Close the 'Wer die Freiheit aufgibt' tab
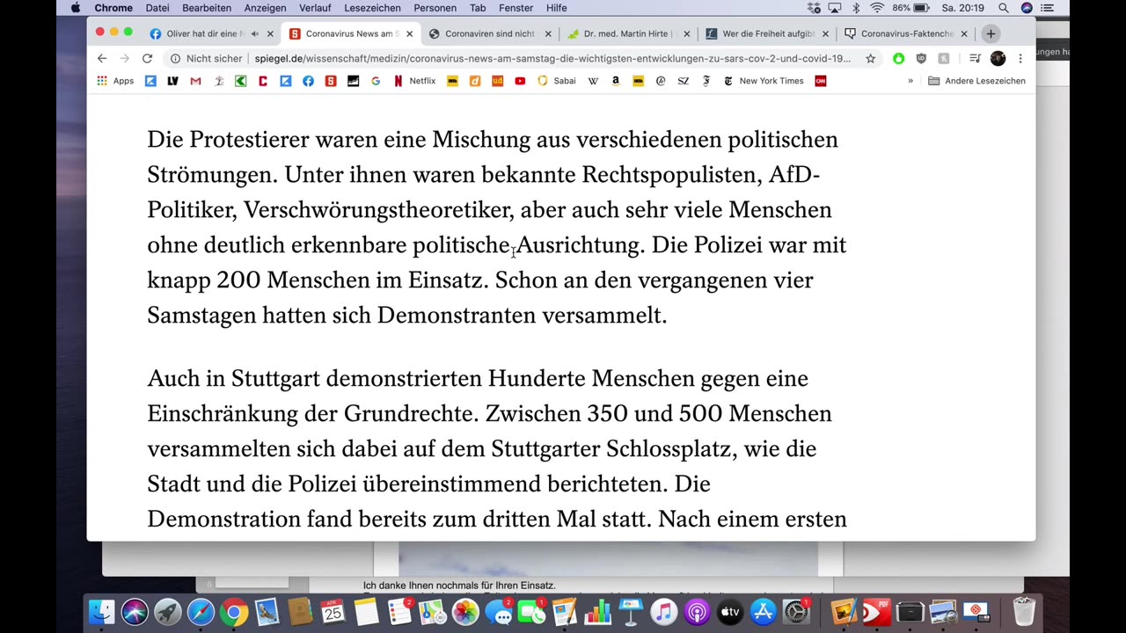 [x=825, y=34]
